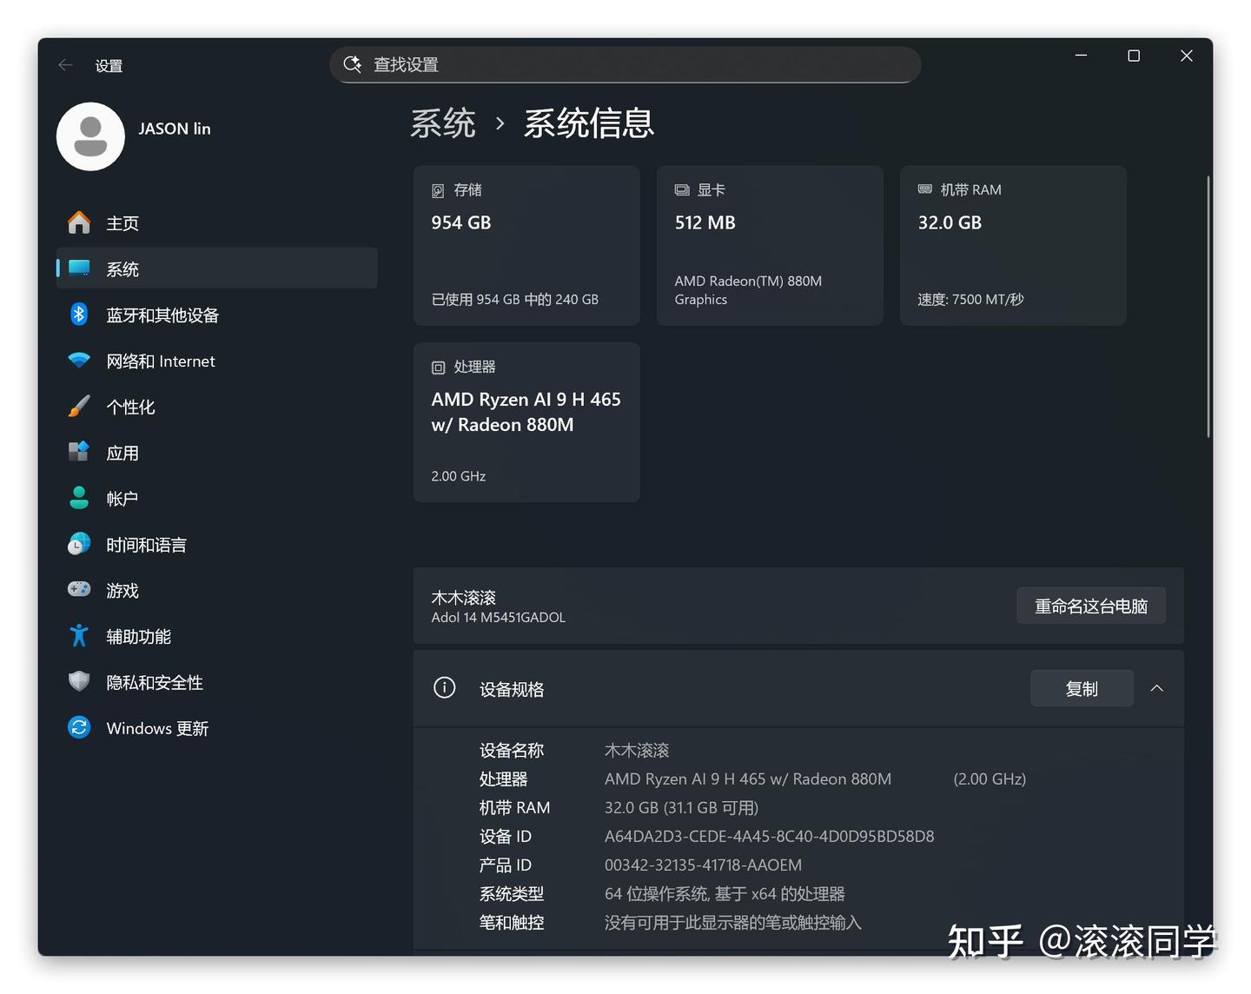Close the Settings window
Viewport: 1251px width, 994px height.
pyautogui.click(x=1187, y=56)
